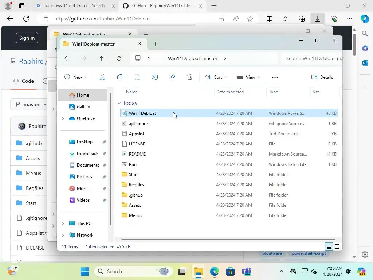Add a new tab in front Explorer window
The image size is (373, 280).
[155, 44]
